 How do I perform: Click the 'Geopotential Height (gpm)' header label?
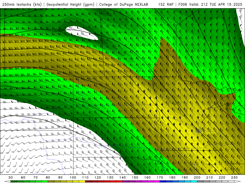coord(70,4)
